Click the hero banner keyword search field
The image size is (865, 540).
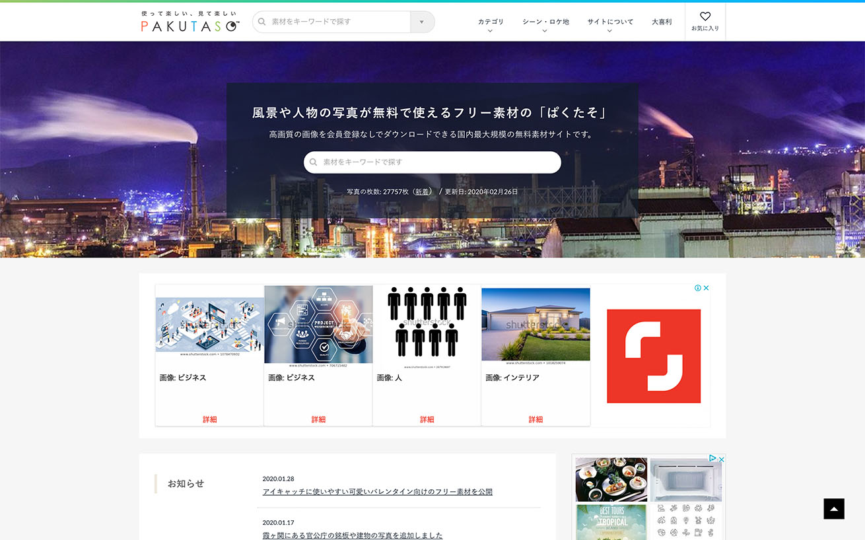[x=433, y=162]
